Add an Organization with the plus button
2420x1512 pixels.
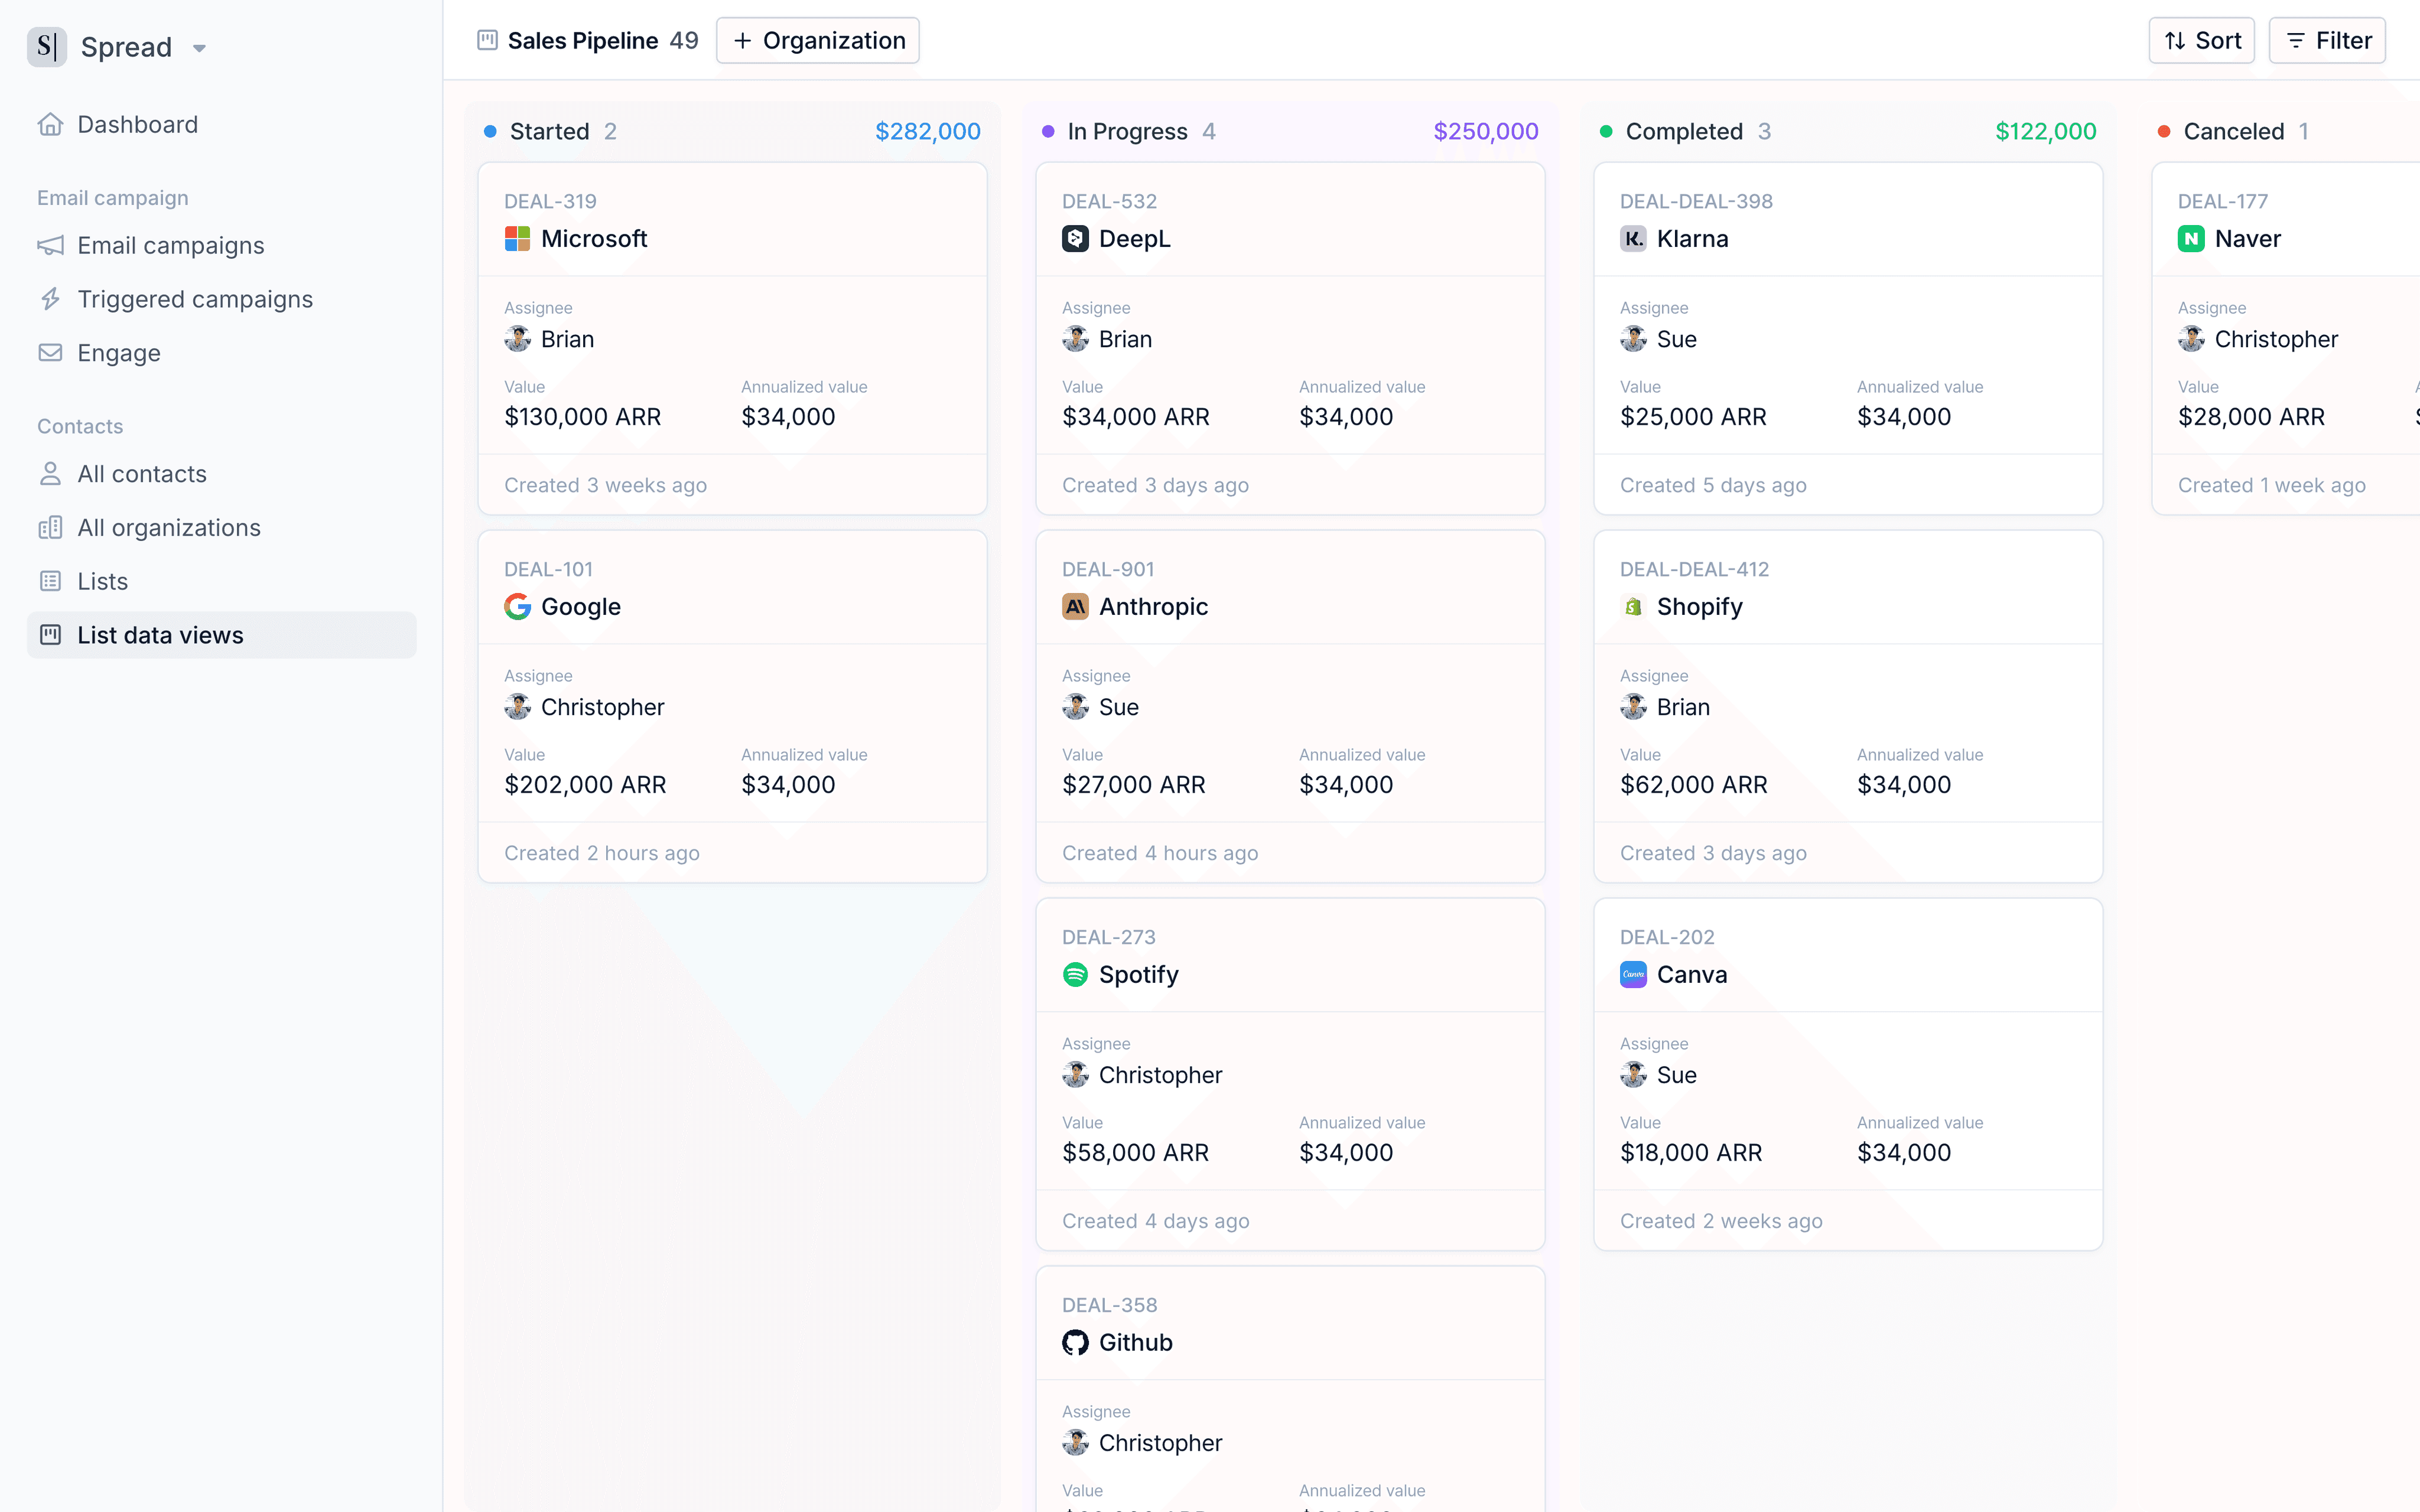point(818,40)
